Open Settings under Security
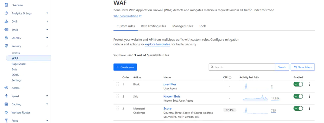 16,80
